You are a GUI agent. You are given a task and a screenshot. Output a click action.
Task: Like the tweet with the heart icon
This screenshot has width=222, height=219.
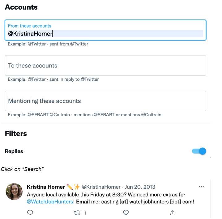(126, 213)
